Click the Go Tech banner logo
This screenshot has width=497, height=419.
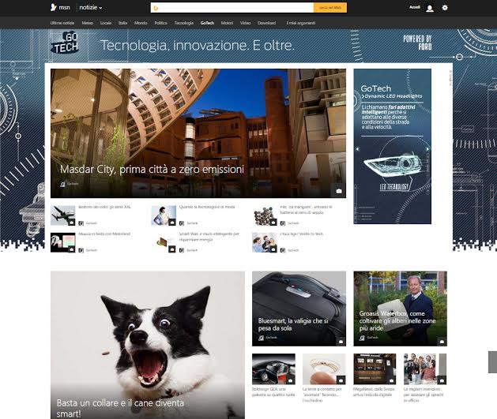[x=65, y=43]
